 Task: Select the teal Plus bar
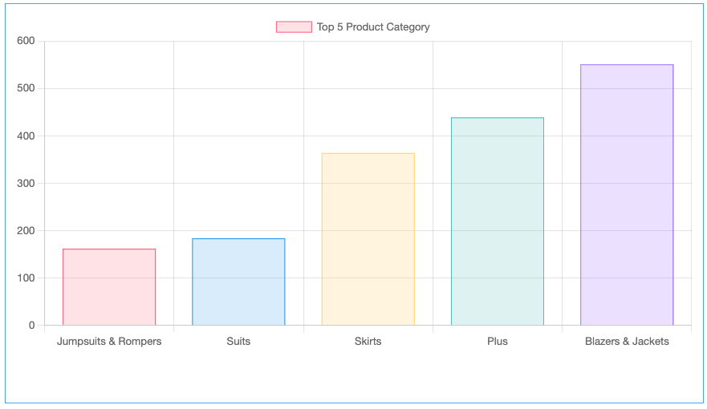pos(498,221)
